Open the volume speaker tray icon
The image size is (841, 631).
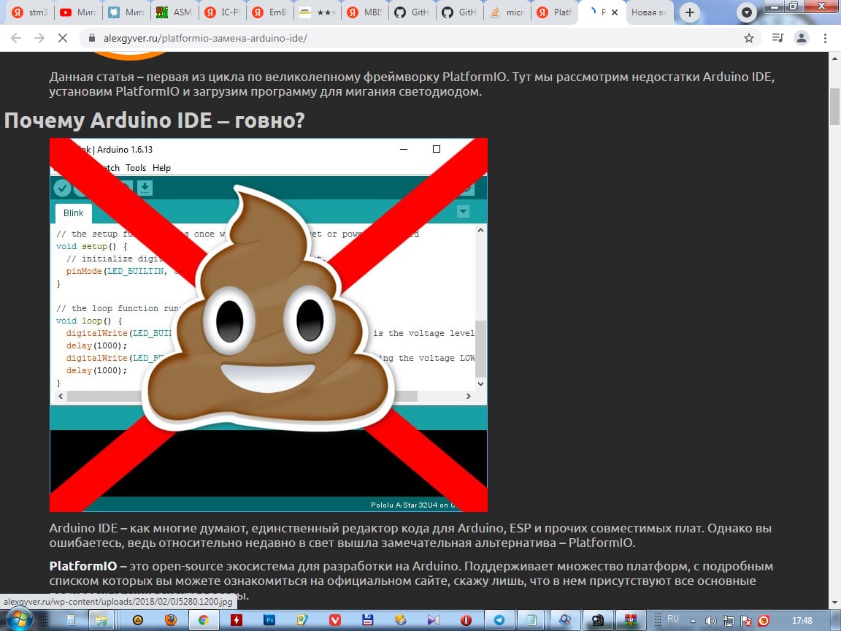point(710,621)
